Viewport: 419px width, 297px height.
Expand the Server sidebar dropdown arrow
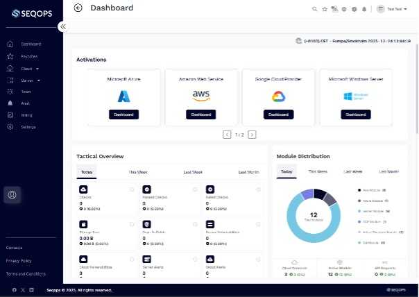(x=39, y=80)
